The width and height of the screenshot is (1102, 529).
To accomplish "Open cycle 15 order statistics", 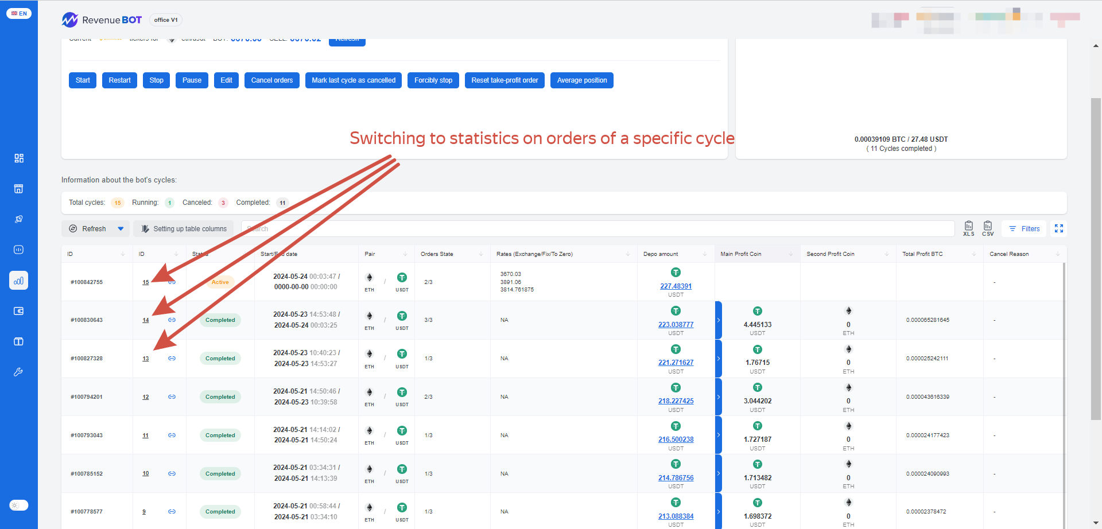I will [x=146, y=282].
